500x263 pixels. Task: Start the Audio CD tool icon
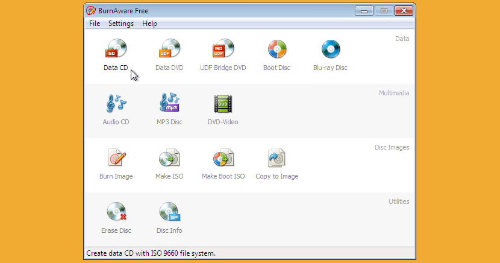[116, 103]
